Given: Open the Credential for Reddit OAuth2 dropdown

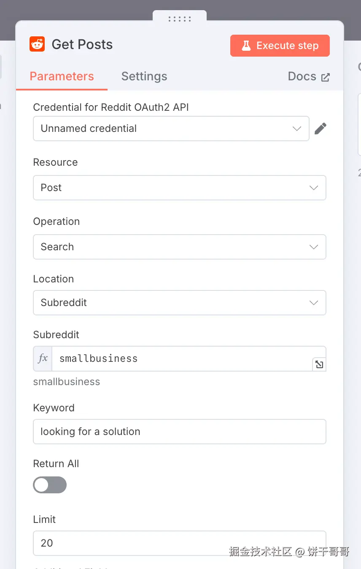Looking at the screenshot, I should (x=171, y=129).
